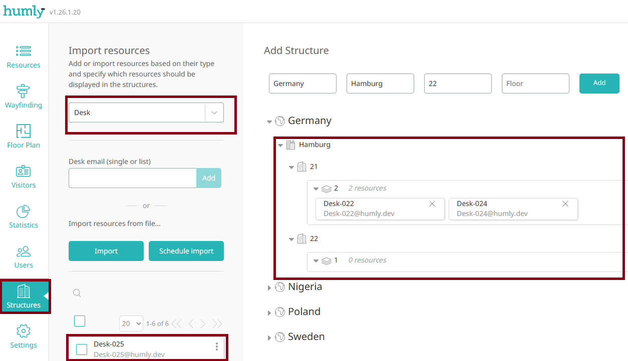
Task: Open the Floor Plan view
Action: (23, 136)
